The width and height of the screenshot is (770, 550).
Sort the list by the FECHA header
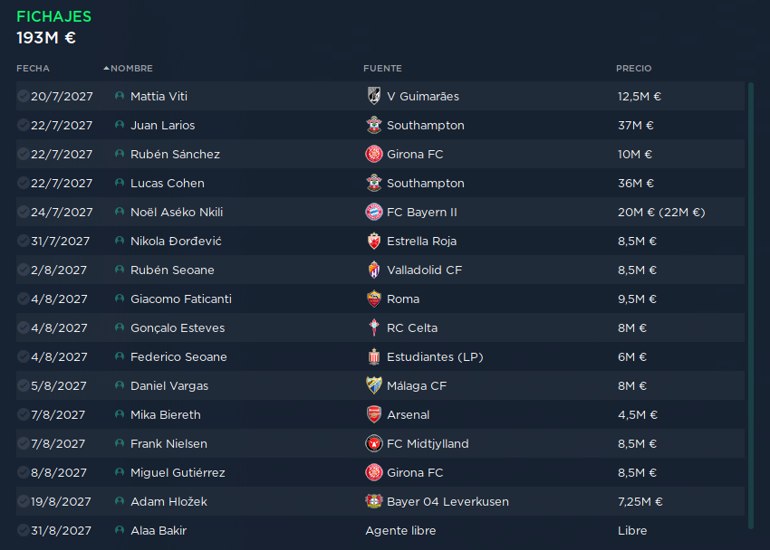tap(33, 68)
